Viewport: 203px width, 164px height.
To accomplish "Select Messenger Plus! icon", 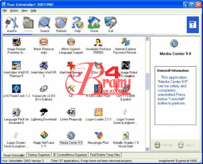I will [98, 135].
